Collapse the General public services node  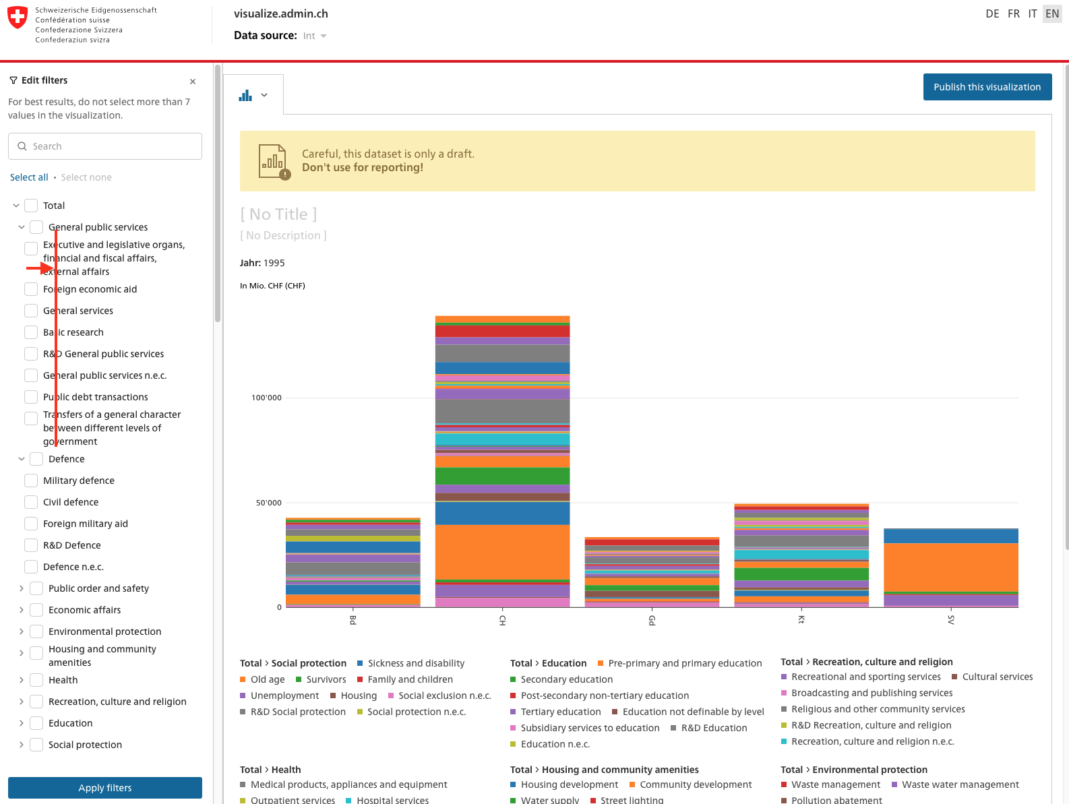[x=22, y=227]
